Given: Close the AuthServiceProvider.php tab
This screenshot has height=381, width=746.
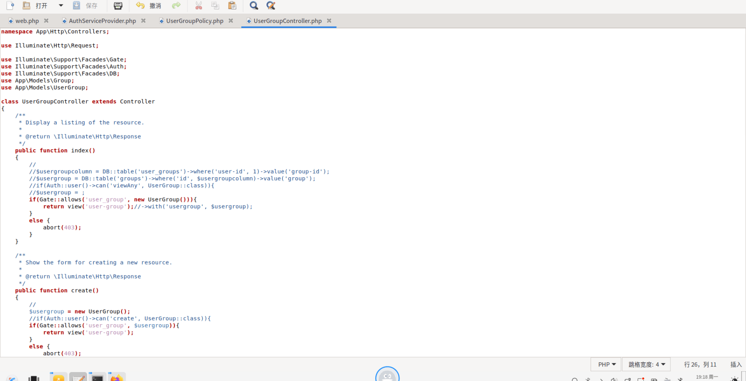Looking at the screenshot, I should pos(143,21).
